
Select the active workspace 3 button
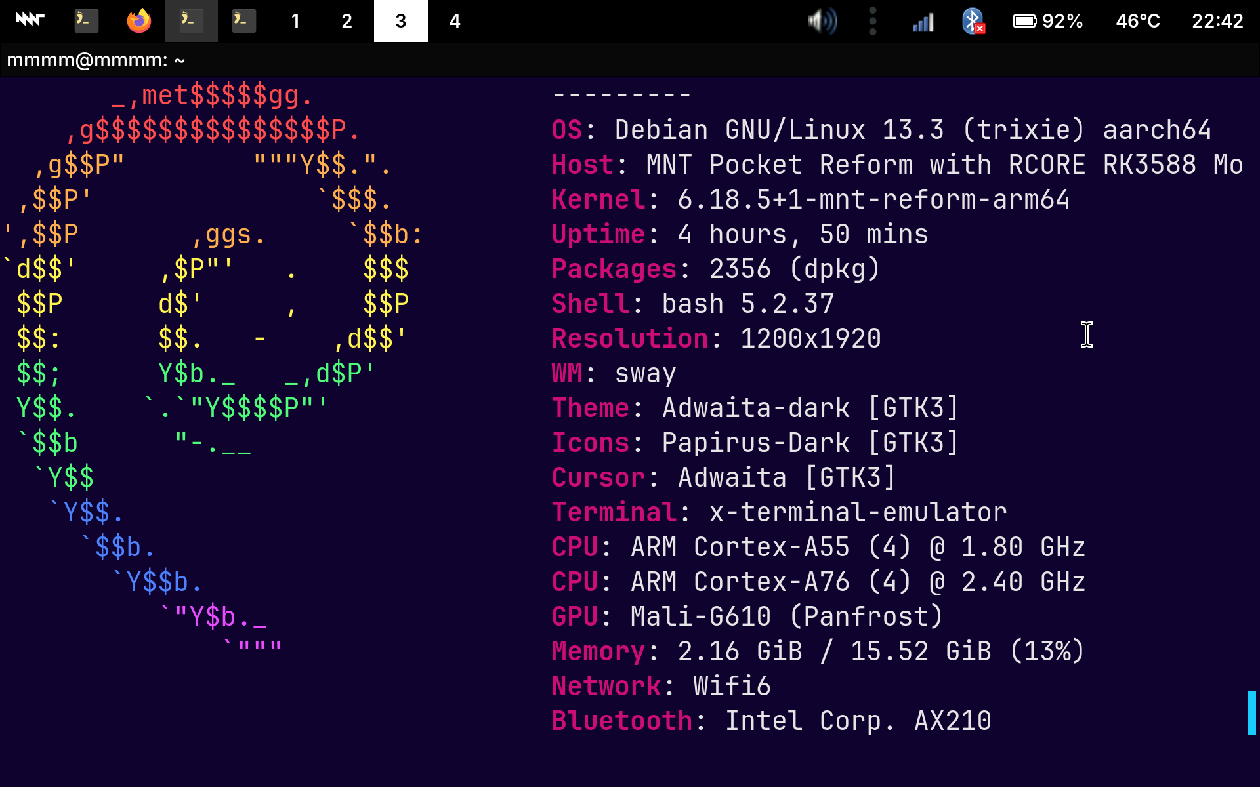401,21
